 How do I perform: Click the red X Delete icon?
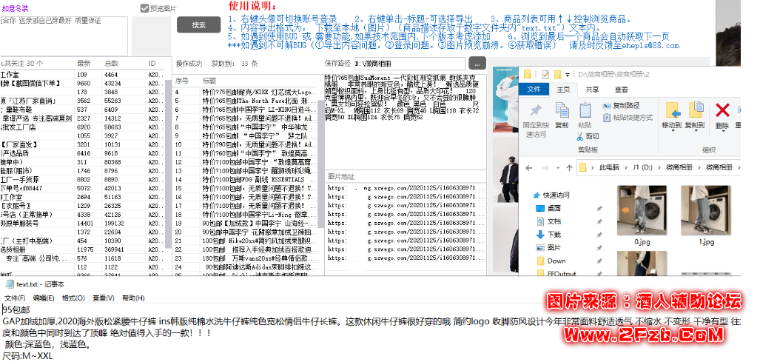722,110
